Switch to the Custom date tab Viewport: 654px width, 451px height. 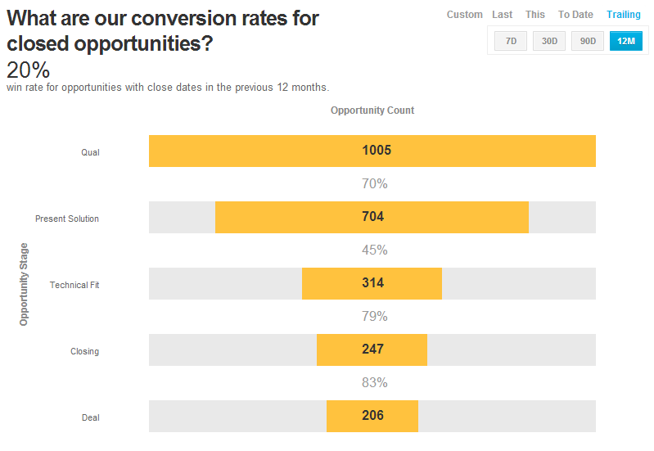464,15
